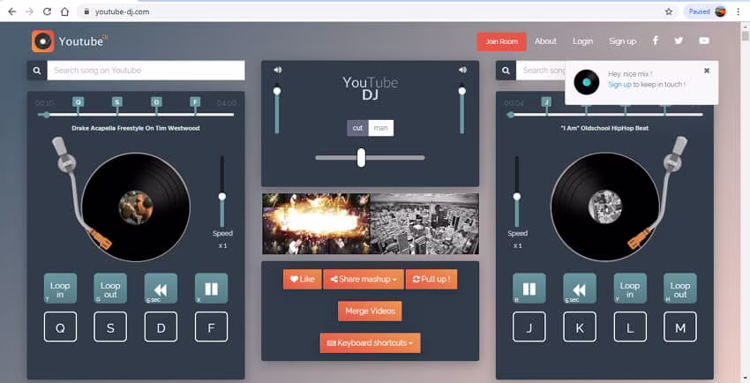Click the right deck search magnifier icon
The width and height of the screenshot is (750, 383).
[506, 71]
